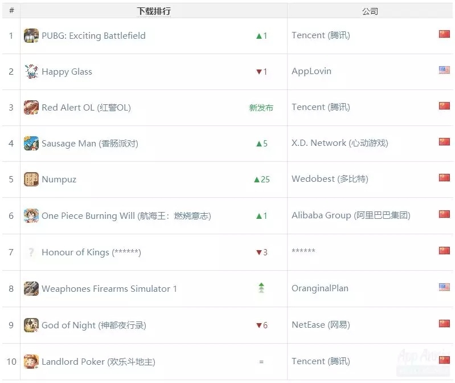
Task: Click the green up 5 indicator for Sausage Man
Action: 262,144
